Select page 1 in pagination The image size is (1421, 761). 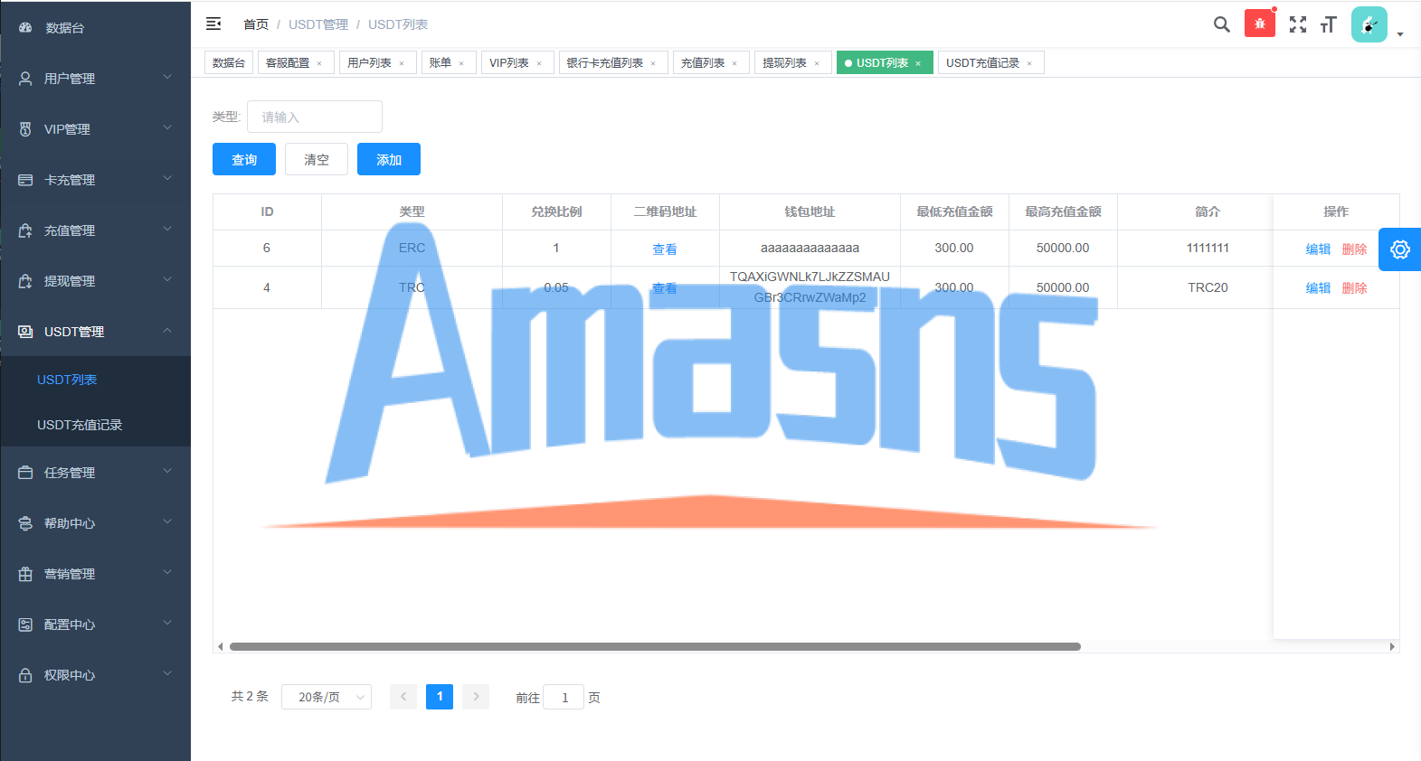pyautogui.click(x=440, y=697)
